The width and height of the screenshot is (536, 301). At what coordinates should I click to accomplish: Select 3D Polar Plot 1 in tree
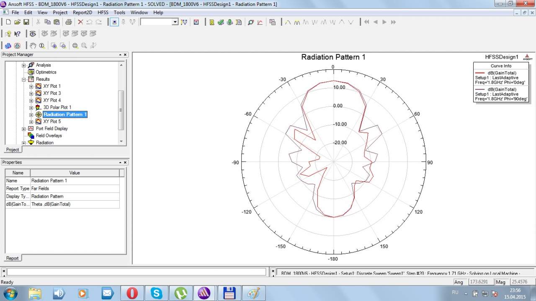57,107
